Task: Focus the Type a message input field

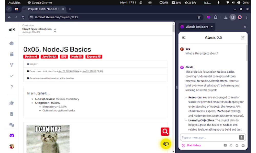Action: point(209,137)
